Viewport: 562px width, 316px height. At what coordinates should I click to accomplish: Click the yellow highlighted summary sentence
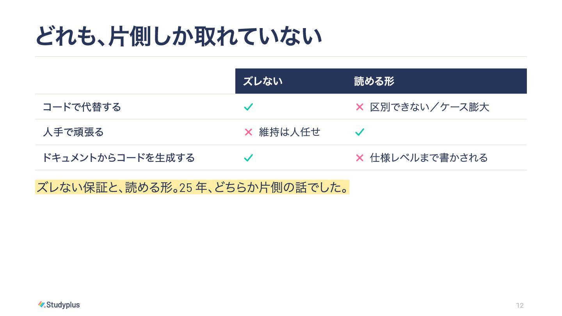click(x=192, y=188)
